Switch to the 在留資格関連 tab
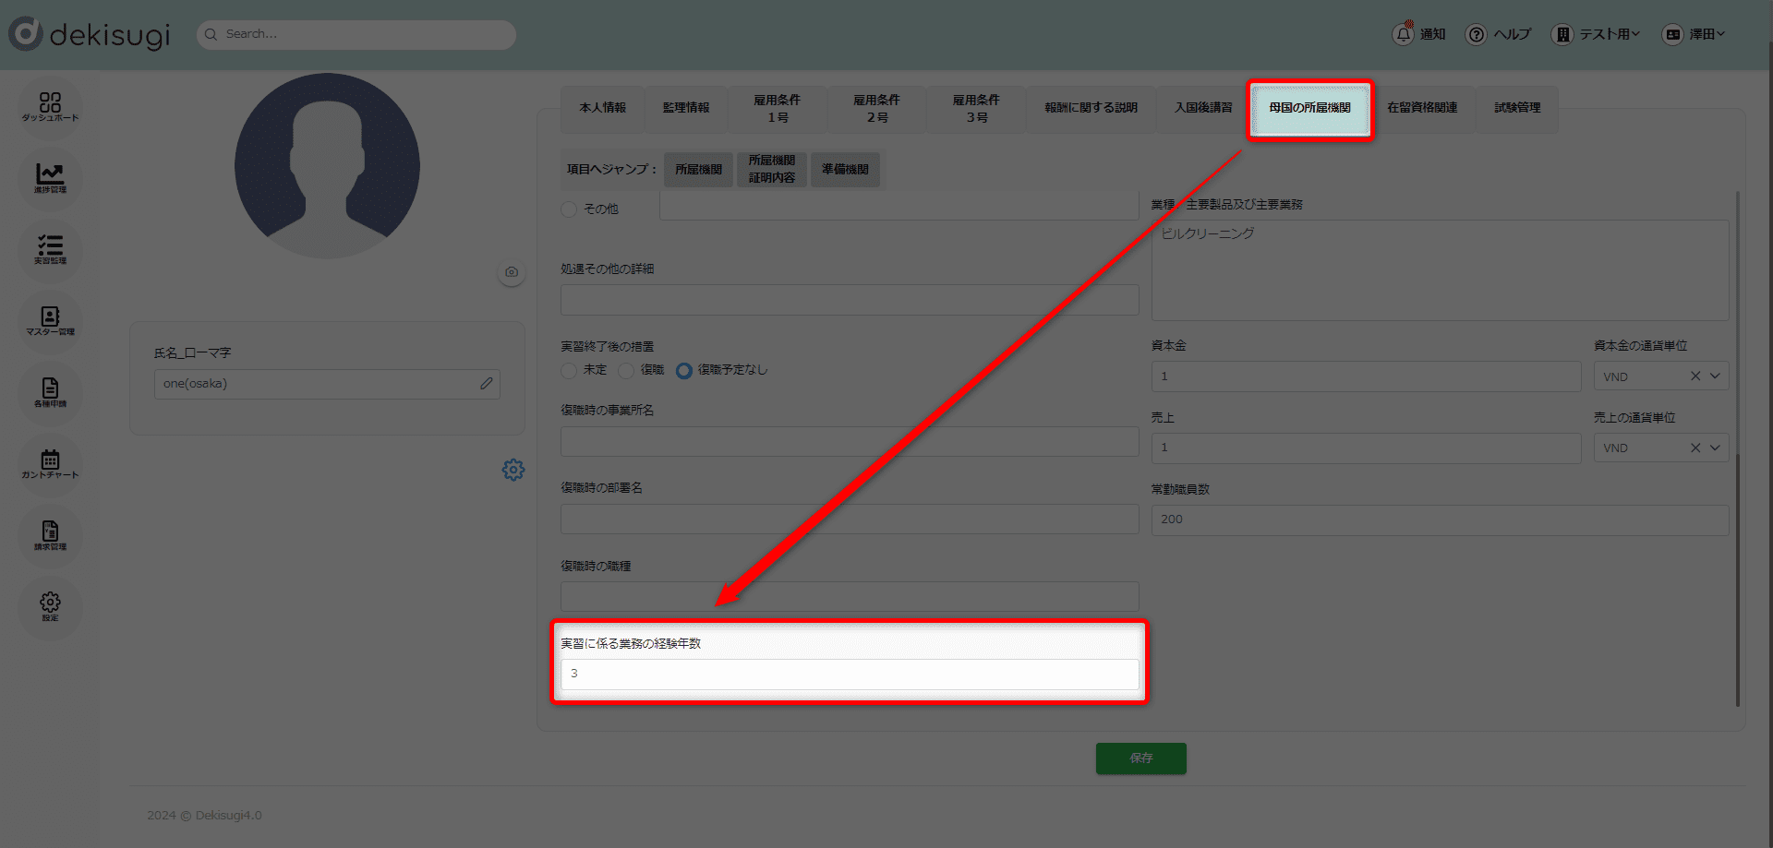Image resolution: width=1773 pixels, height=848 pixels. click(1422, 108)
